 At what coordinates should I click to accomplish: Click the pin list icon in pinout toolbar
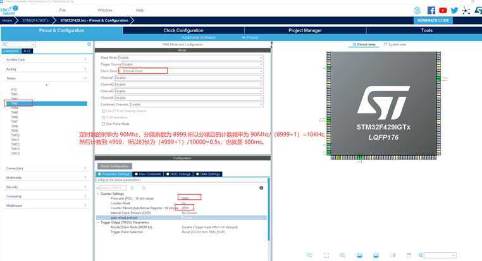[x=409, y=255]
